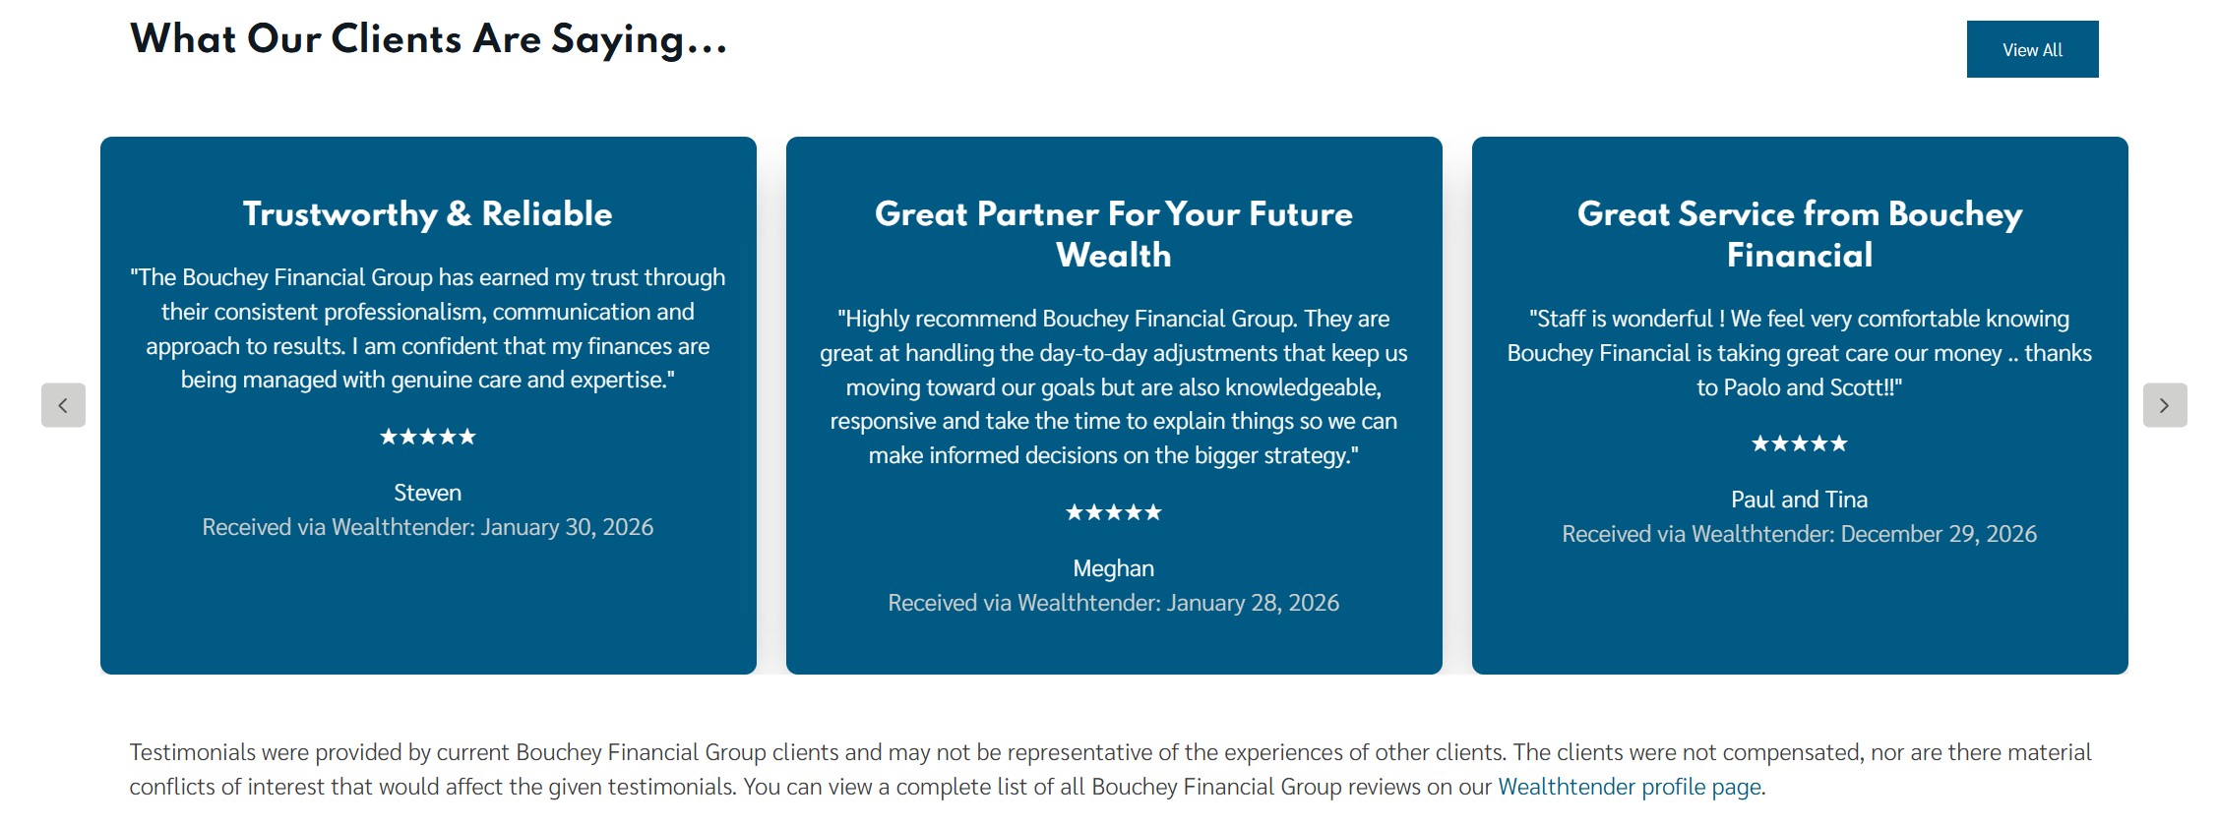2218x826 pixels.
Task: Click the 'What Our Clients Are Saying' heading
Action: coord(428,39)
